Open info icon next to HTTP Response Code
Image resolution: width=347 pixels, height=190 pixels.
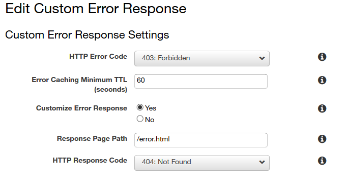pos(322,161)
